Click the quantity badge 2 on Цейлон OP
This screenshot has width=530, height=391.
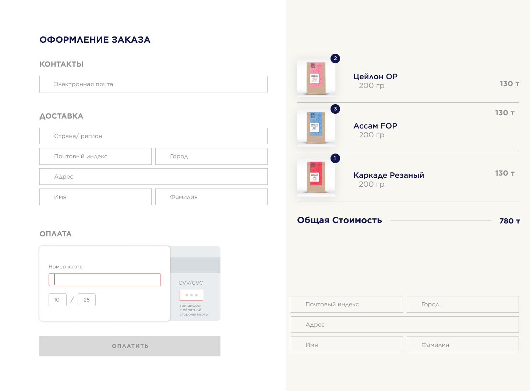click(335, 59)
